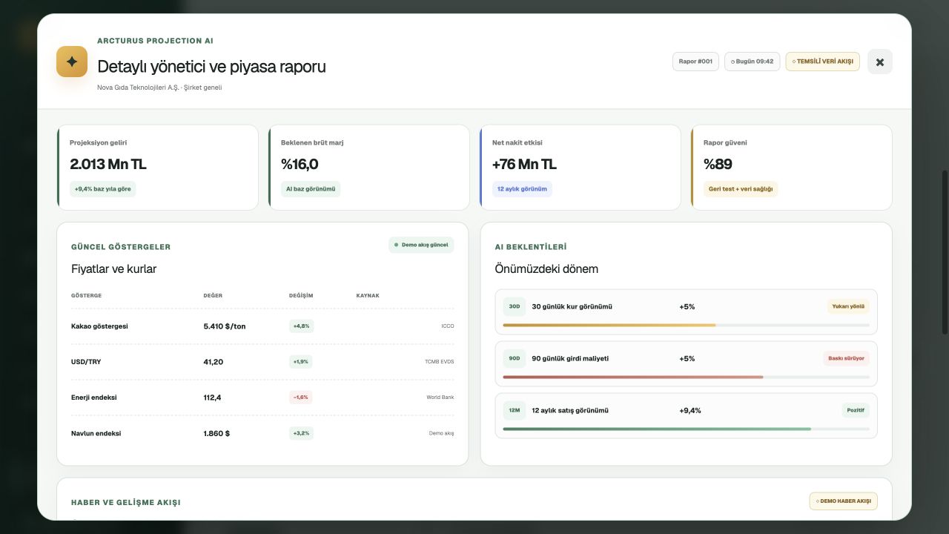This screenshot has height=534, width=949.
Task: Click the +3,2% change badge
Action: pyautogui.click(x=301, y=433)
